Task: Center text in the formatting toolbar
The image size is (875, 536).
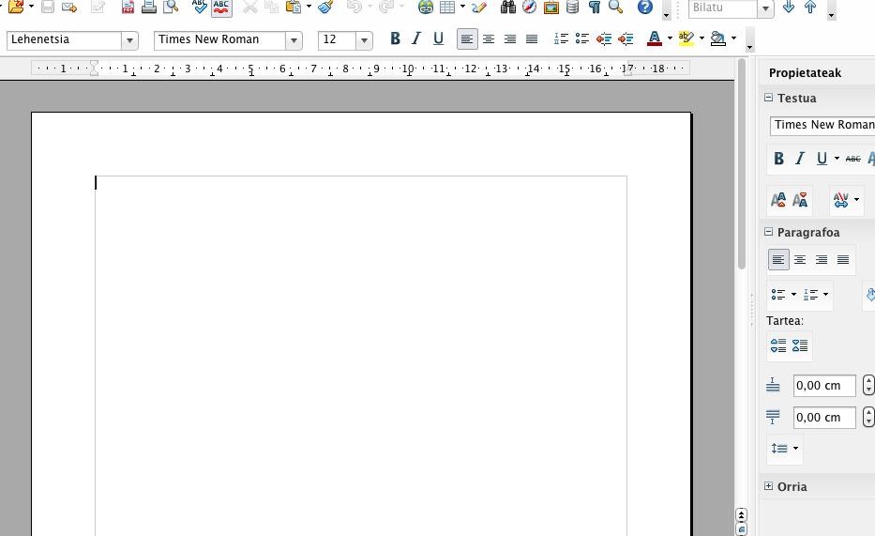Action: click(x=489, y=39)
